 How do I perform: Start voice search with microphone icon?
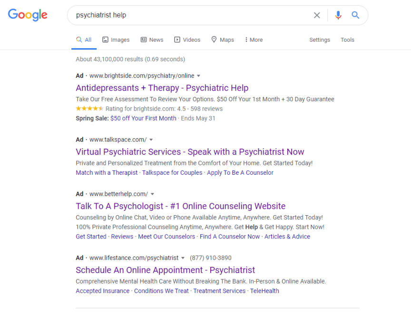[x=338, y=15]
